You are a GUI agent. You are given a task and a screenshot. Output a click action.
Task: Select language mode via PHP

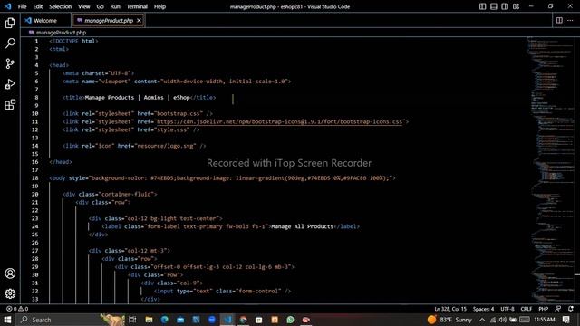pos(544,309)
